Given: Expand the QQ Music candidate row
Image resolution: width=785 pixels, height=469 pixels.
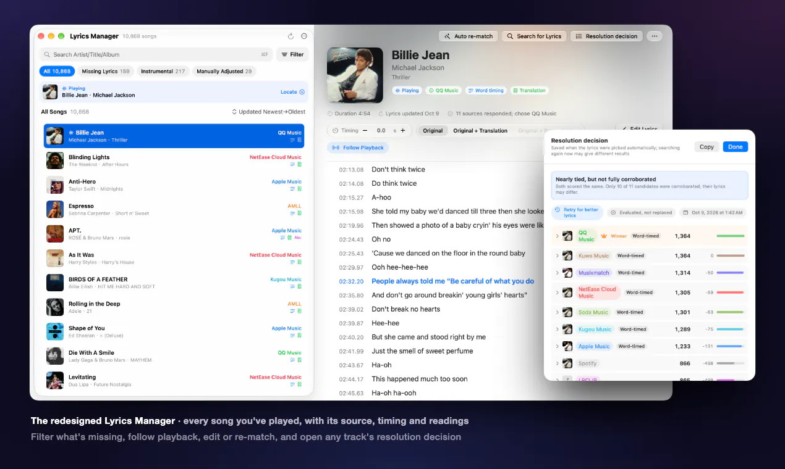Looking at the screenshot, I should point(557,236).
